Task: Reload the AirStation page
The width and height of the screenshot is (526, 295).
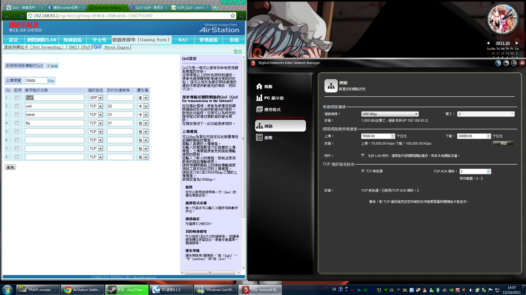Action: coord(22,16)
